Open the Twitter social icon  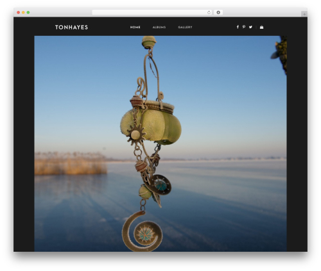(250, 27)
